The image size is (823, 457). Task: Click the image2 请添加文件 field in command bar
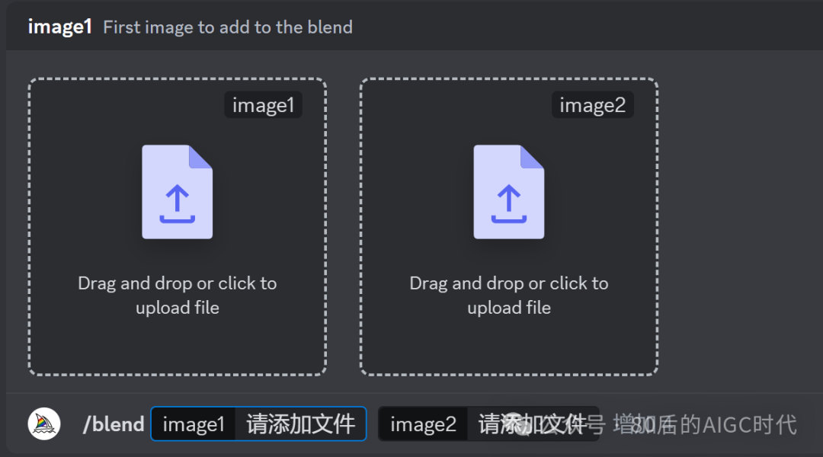[x=488, y=424]
